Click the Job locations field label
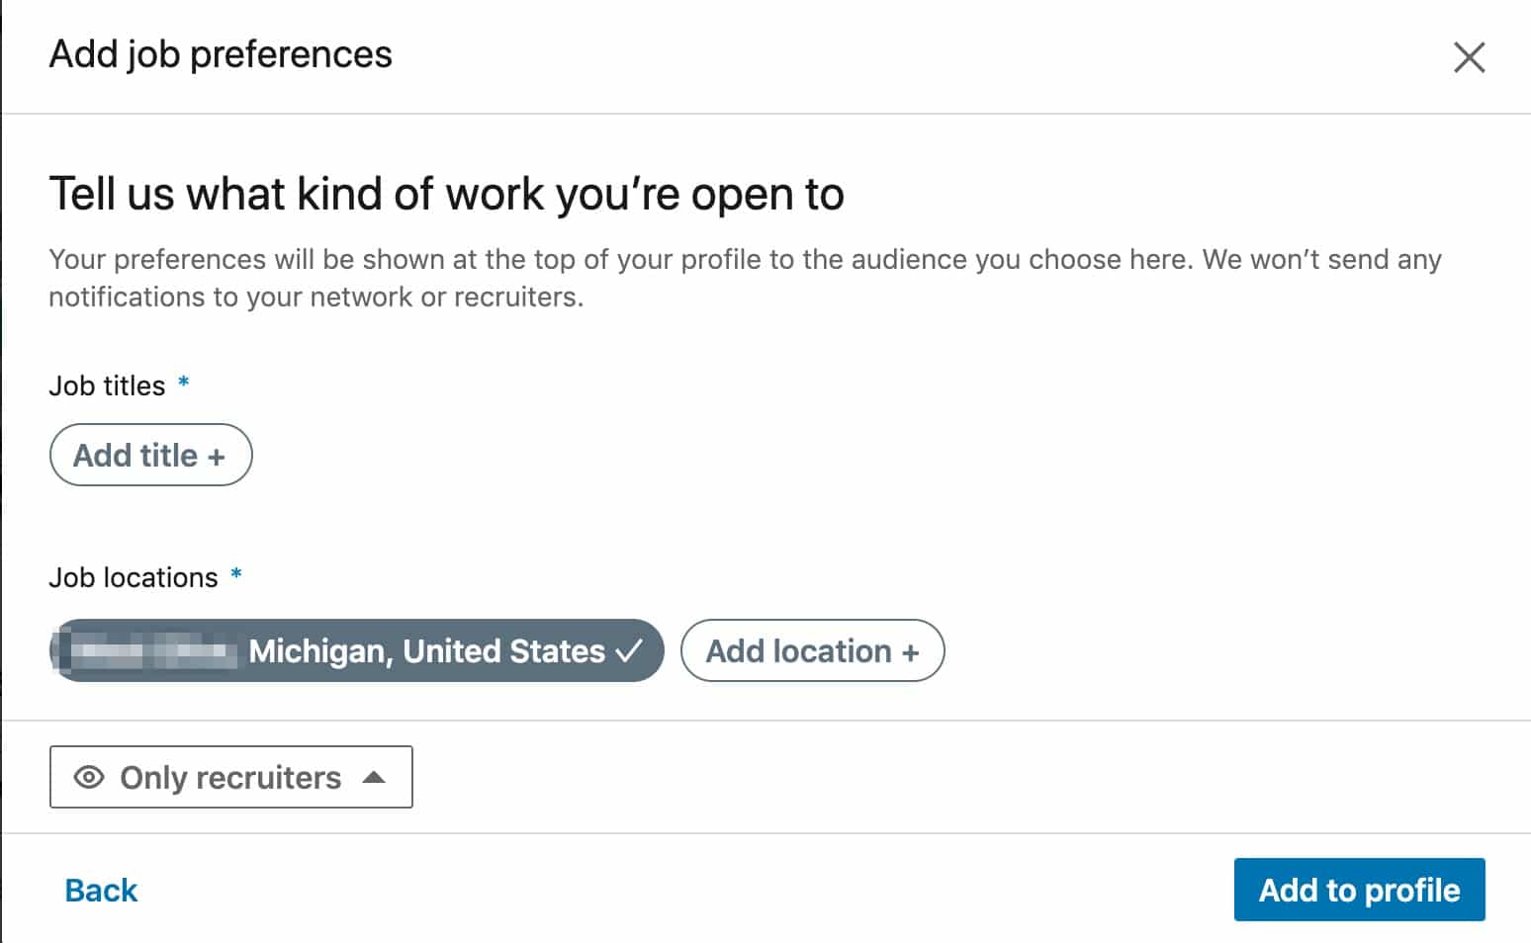 134,577
